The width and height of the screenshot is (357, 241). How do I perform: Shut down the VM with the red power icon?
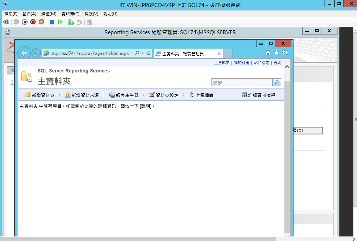(x=33, y=22)
